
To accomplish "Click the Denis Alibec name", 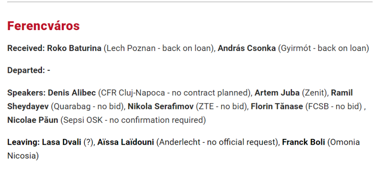I will click(71, 93).
